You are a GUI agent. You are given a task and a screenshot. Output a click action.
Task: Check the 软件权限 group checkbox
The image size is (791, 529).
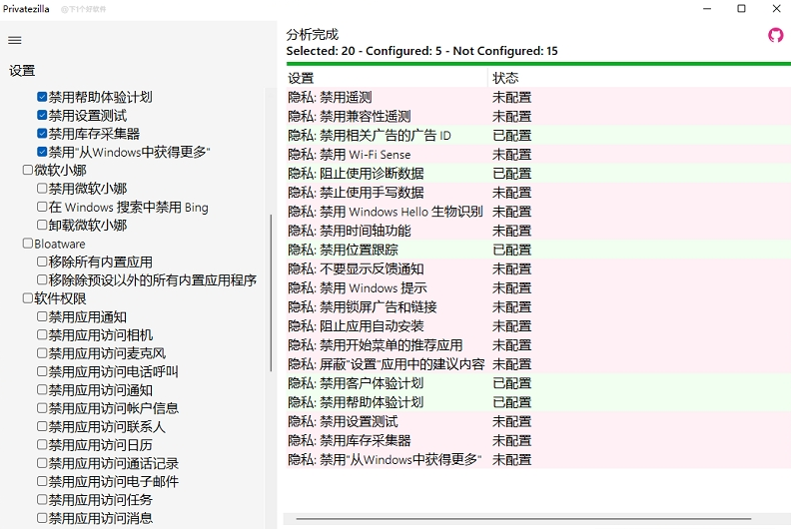28,298
